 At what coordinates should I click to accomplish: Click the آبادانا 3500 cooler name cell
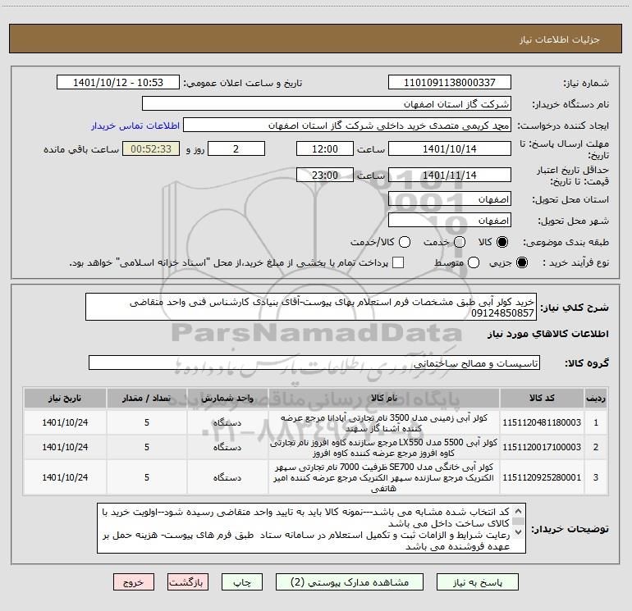pos(384,422)
